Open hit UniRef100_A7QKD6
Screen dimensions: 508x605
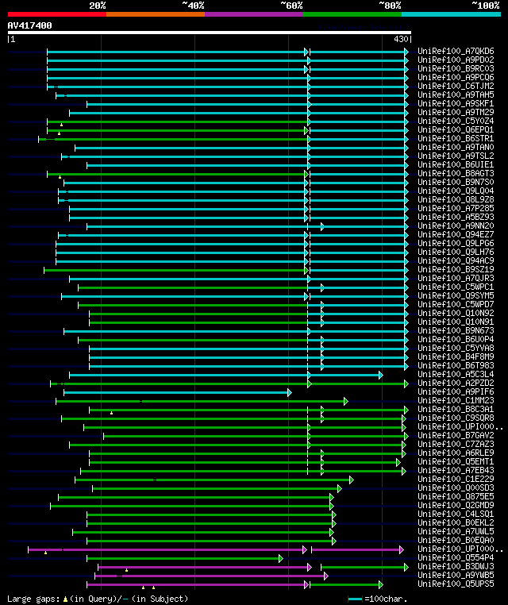[456, 51]
